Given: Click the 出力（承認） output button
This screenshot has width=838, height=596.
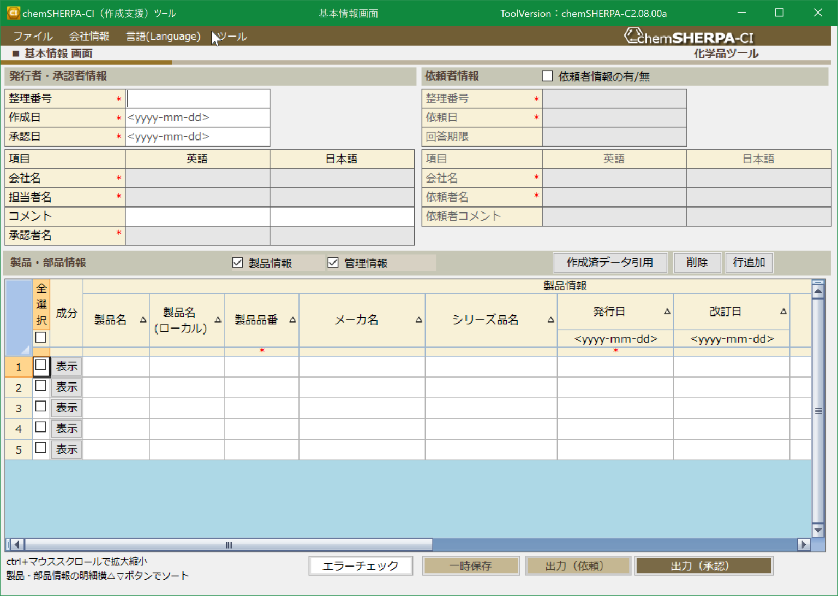Looking at the screenshot, I should 704,565.
